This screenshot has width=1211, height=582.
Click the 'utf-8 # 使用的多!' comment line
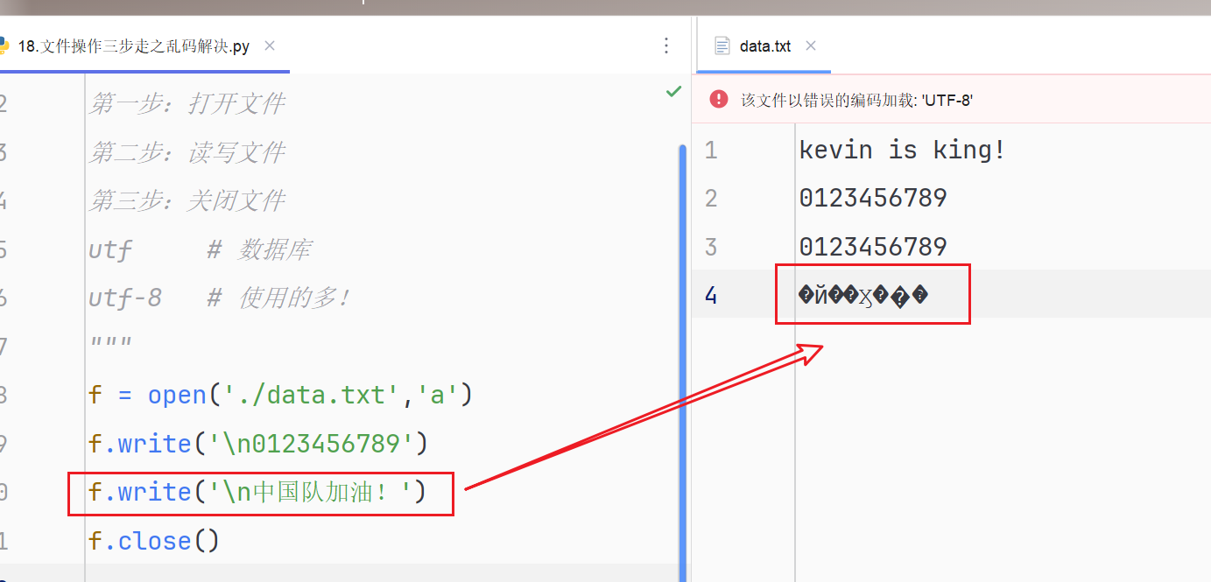point(220,298)
